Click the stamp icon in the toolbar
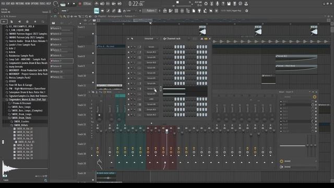The image size is (334, 188). pyautogui.click(x=120, y=10)
